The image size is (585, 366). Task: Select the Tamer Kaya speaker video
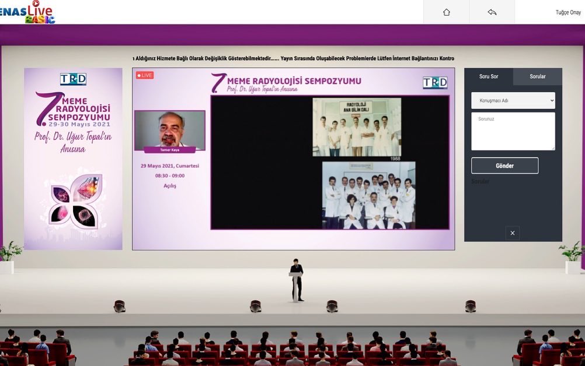point(170,132)
